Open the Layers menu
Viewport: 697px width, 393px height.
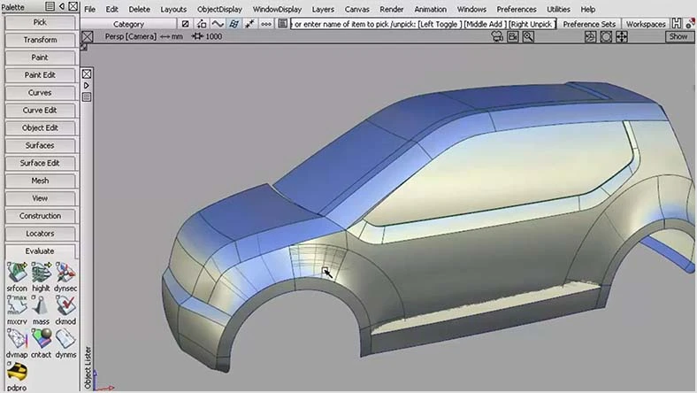(x=323, y=9)
